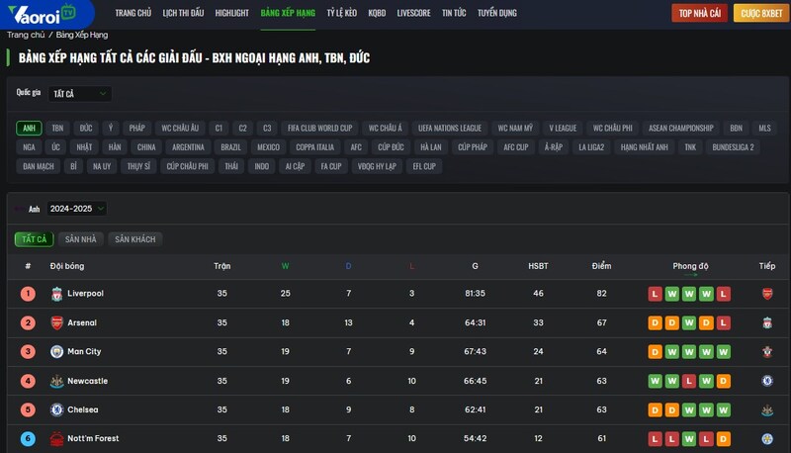Click Điểm column header
791x453 pixels.
tap(601, 266)
